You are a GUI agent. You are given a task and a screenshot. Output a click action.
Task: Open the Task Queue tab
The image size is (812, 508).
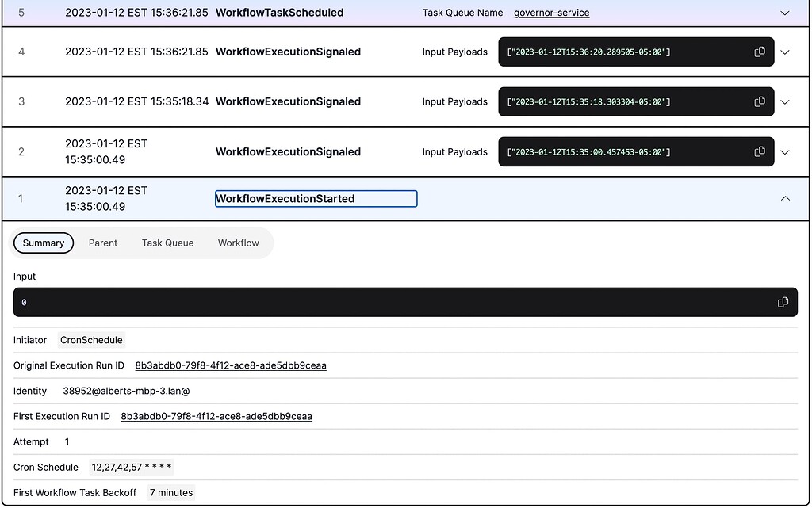click(x=167, y=243)
